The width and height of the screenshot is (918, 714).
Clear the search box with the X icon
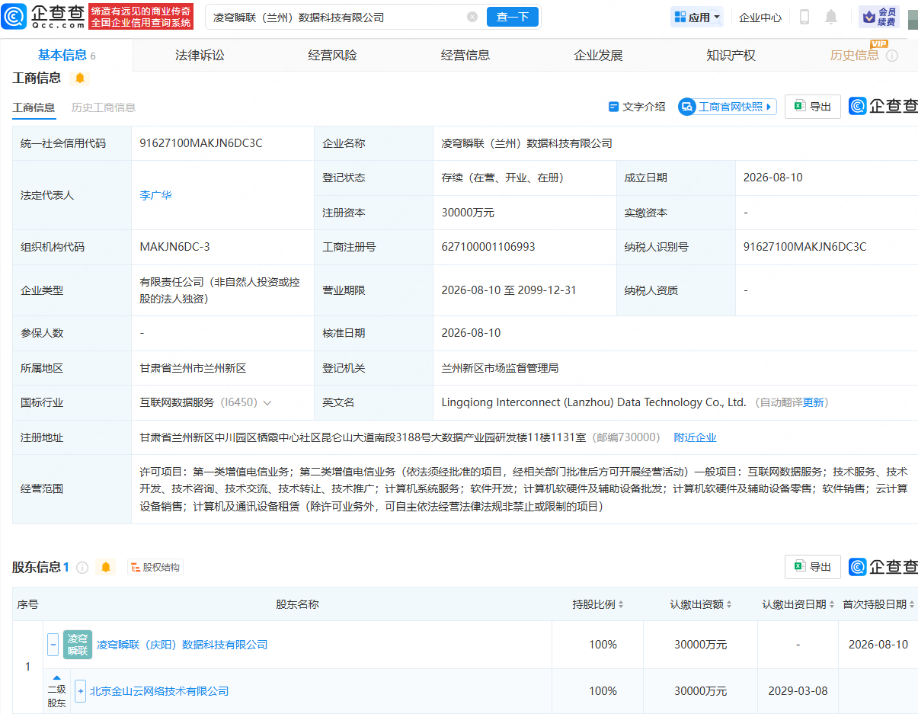click(x=472, y=17)
